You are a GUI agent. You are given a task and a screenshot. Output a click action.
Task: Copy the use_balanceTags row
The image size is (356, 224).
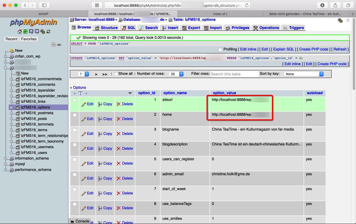pos(105,208)
